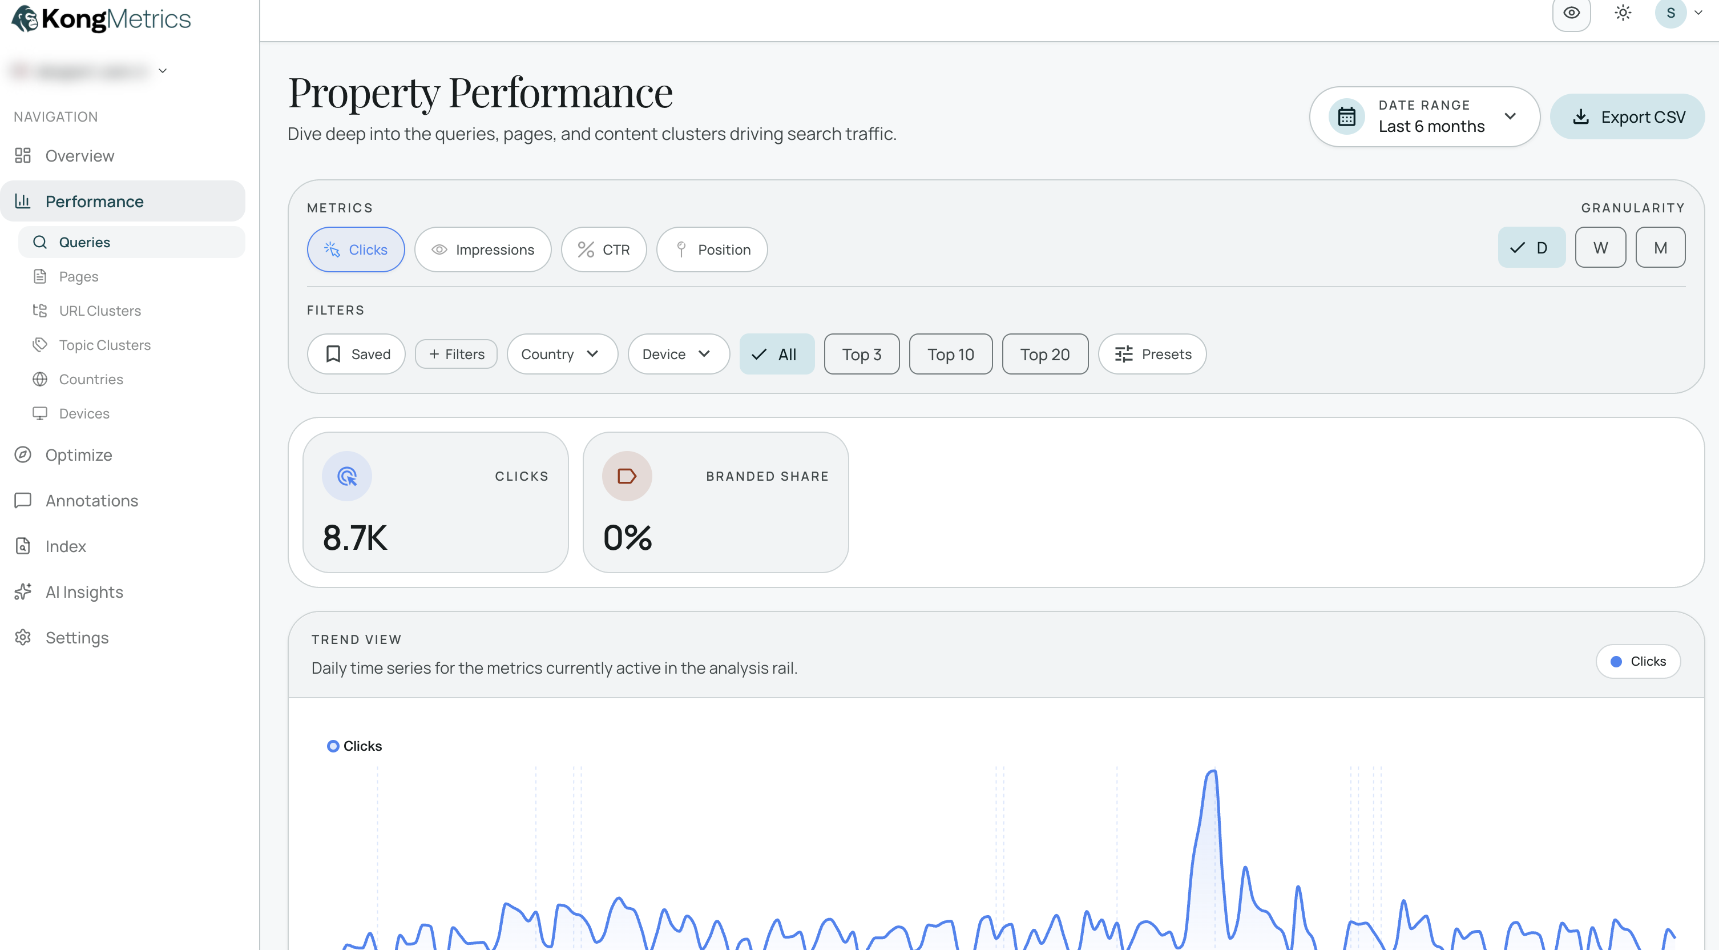Image resolution: width=1719 pixels, height=950 pixels.
Task: Open Countries sub-page
Action: pos(131,379)
